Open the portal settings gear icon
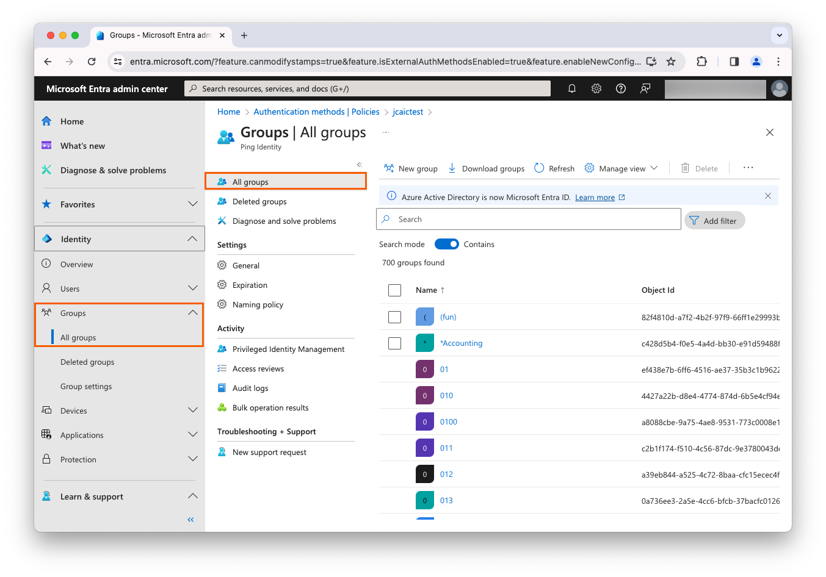This screenshot has height=577, width=826. pos(596,88)
